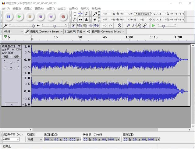Select the 结尾 radio button
The image size is (195, 149).
pos(84,135)
